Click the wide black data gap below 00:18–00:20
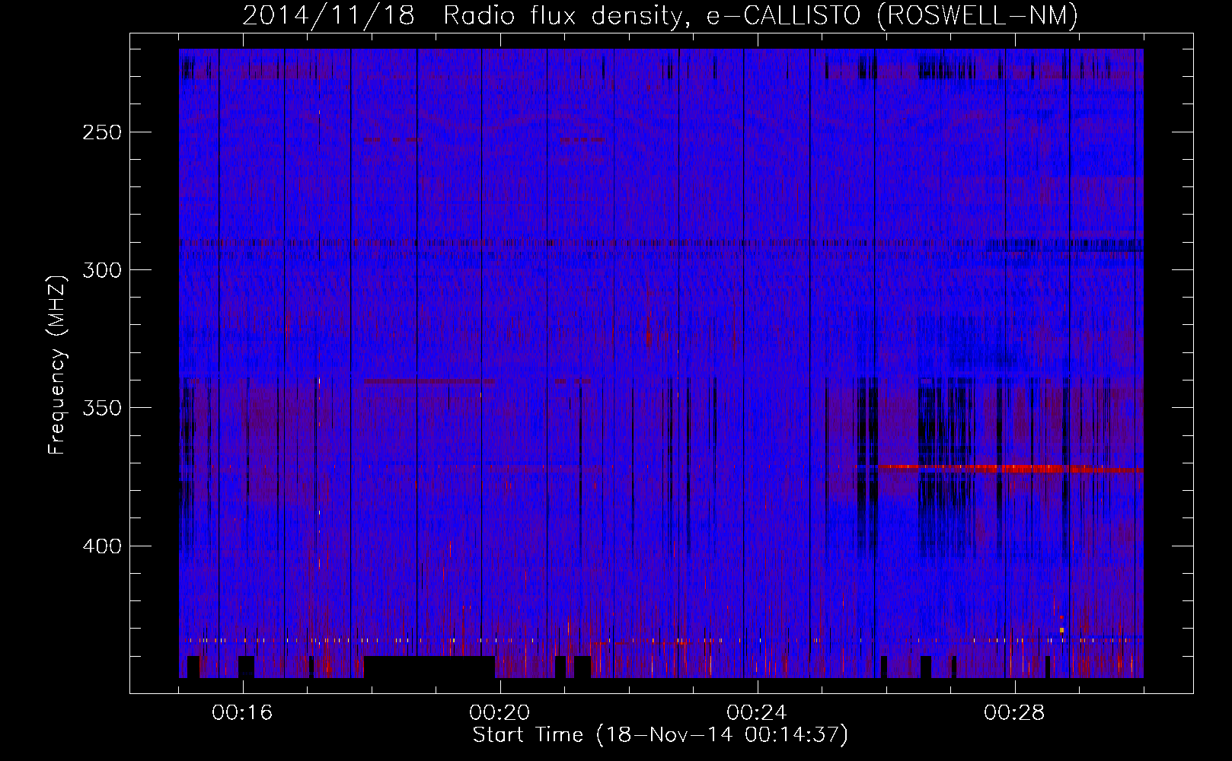 [429, 667]
